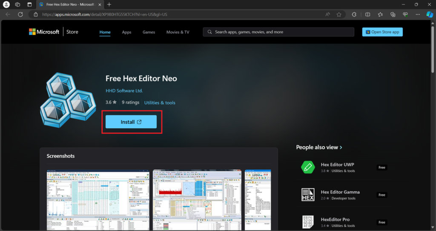Screen dimensions: 436x231
Task: Click the blue Install button
Action: point(131,122)
